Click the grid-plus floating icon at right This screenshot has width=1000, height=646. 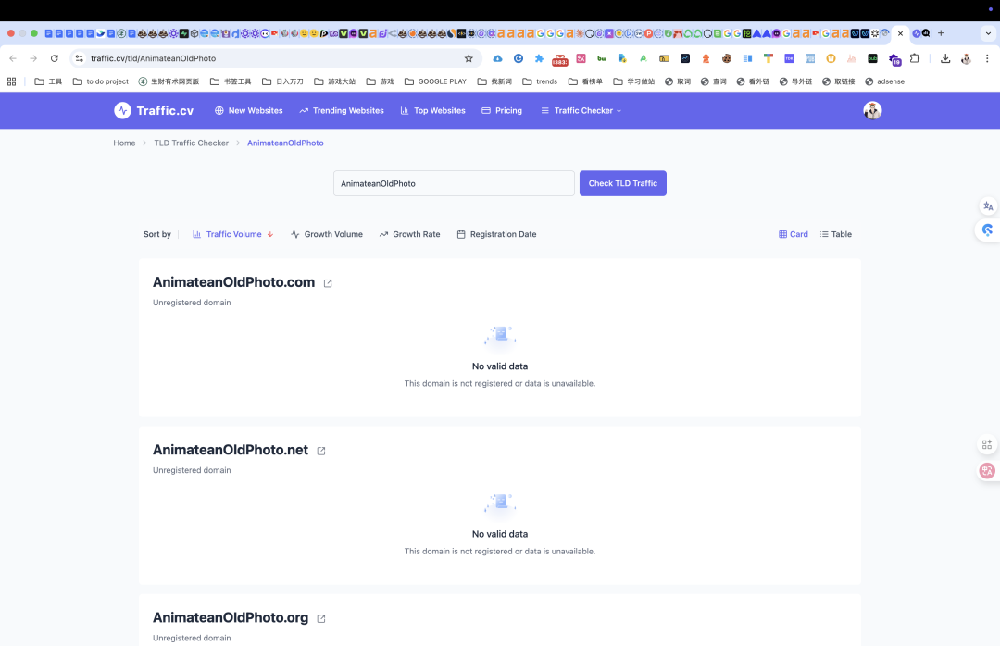click(x=987, y=444)
